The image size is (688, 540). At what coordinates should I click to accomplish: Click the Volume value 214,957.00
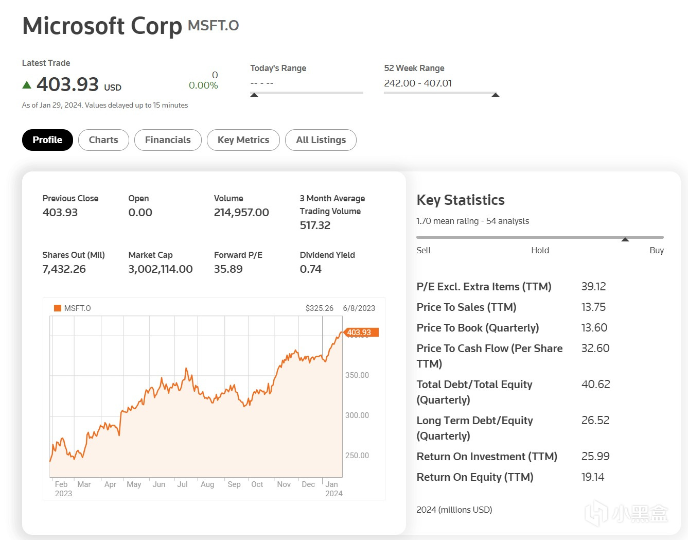point(241,213)
